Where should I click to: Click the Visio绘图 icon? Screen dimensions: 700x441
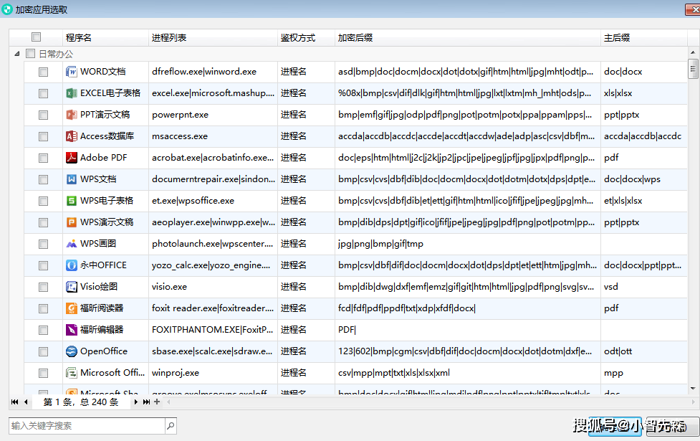click(71, 287)
